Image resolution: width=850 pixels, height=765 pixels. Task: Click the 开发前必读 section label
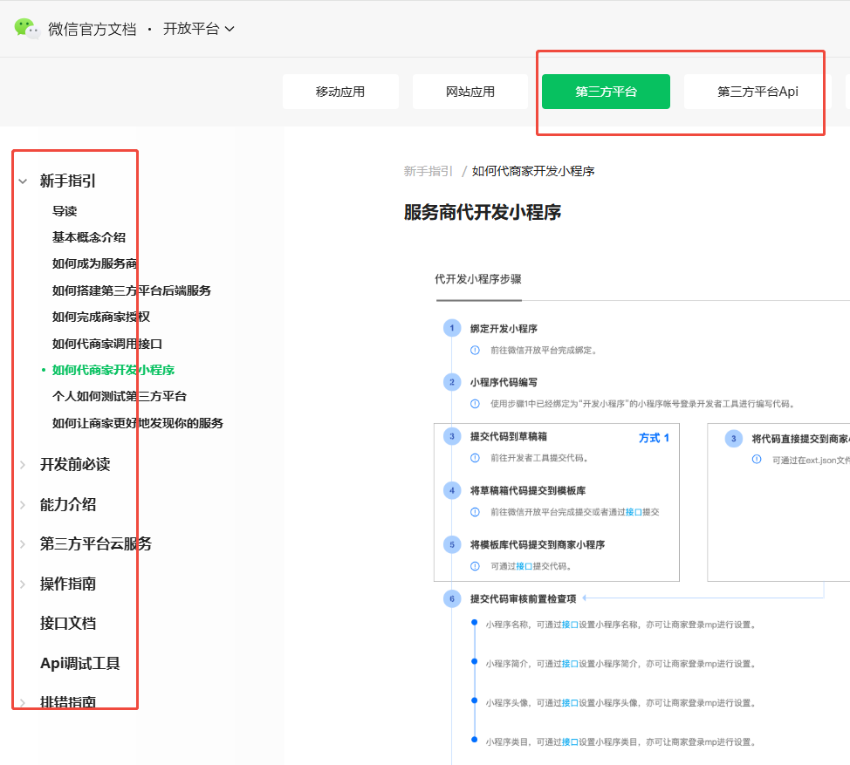click(75, 464)
